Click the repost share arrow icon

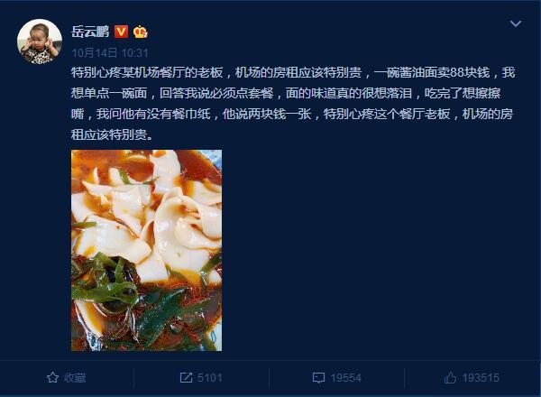point(186,377)
